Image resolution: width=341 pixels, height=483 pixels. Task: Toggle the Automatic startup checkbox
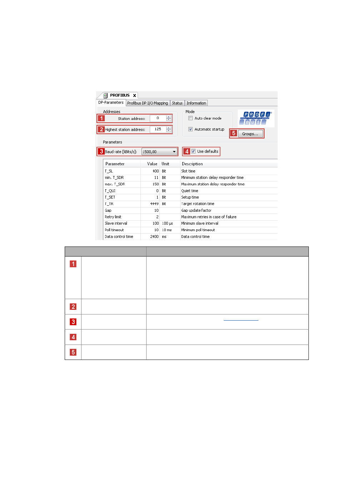coord(191,129)
